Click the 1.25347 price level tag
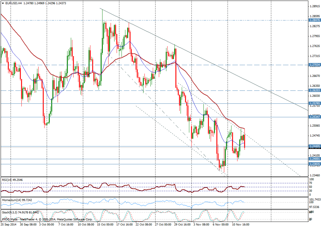This screenshot has width=321, height=227. 314,117
